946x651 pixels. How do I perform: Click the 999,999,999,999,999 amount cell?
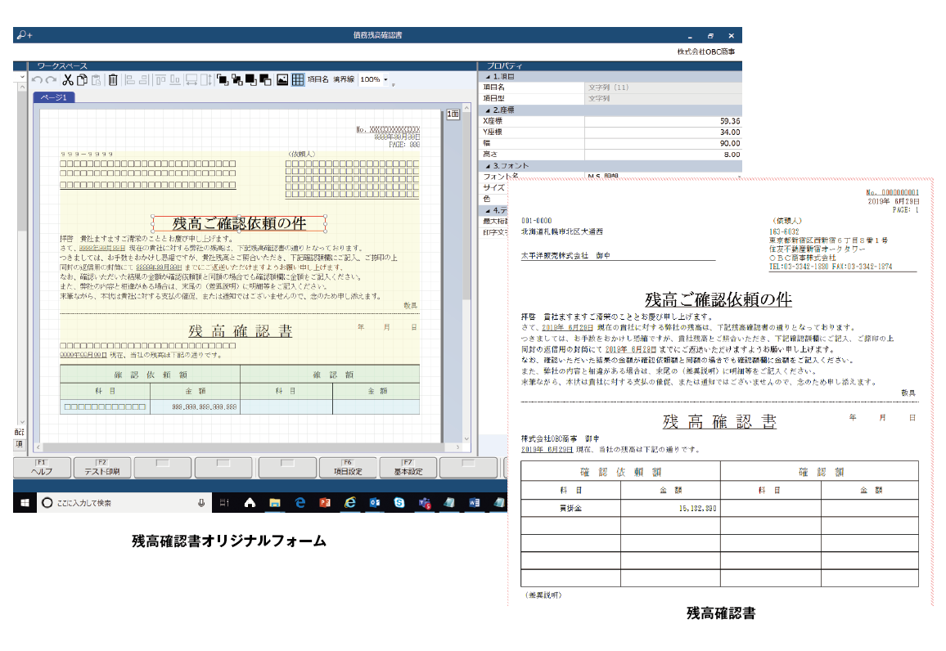195,407
